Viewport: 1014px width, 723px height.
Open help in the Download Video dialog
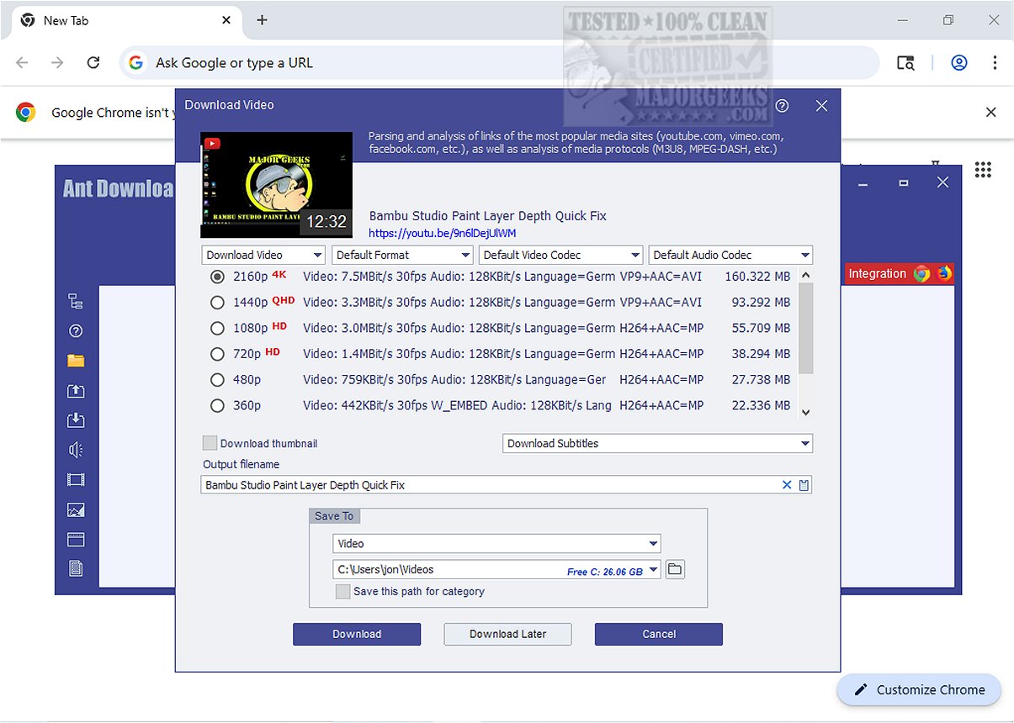click(x=782, y=105)
